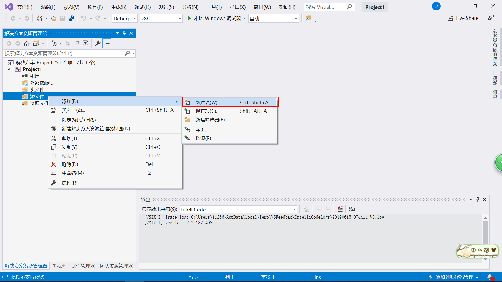Click the green Start debugging arrow
Image resolution: width=502 pixels, height=282 pixels.
pyautogui.click(x=189, y=19)
